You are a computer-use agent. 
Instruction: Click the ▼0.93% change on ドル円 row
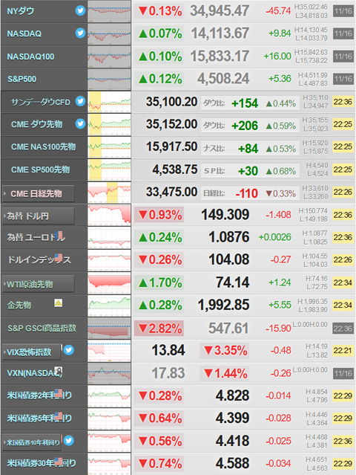(159, 215)
